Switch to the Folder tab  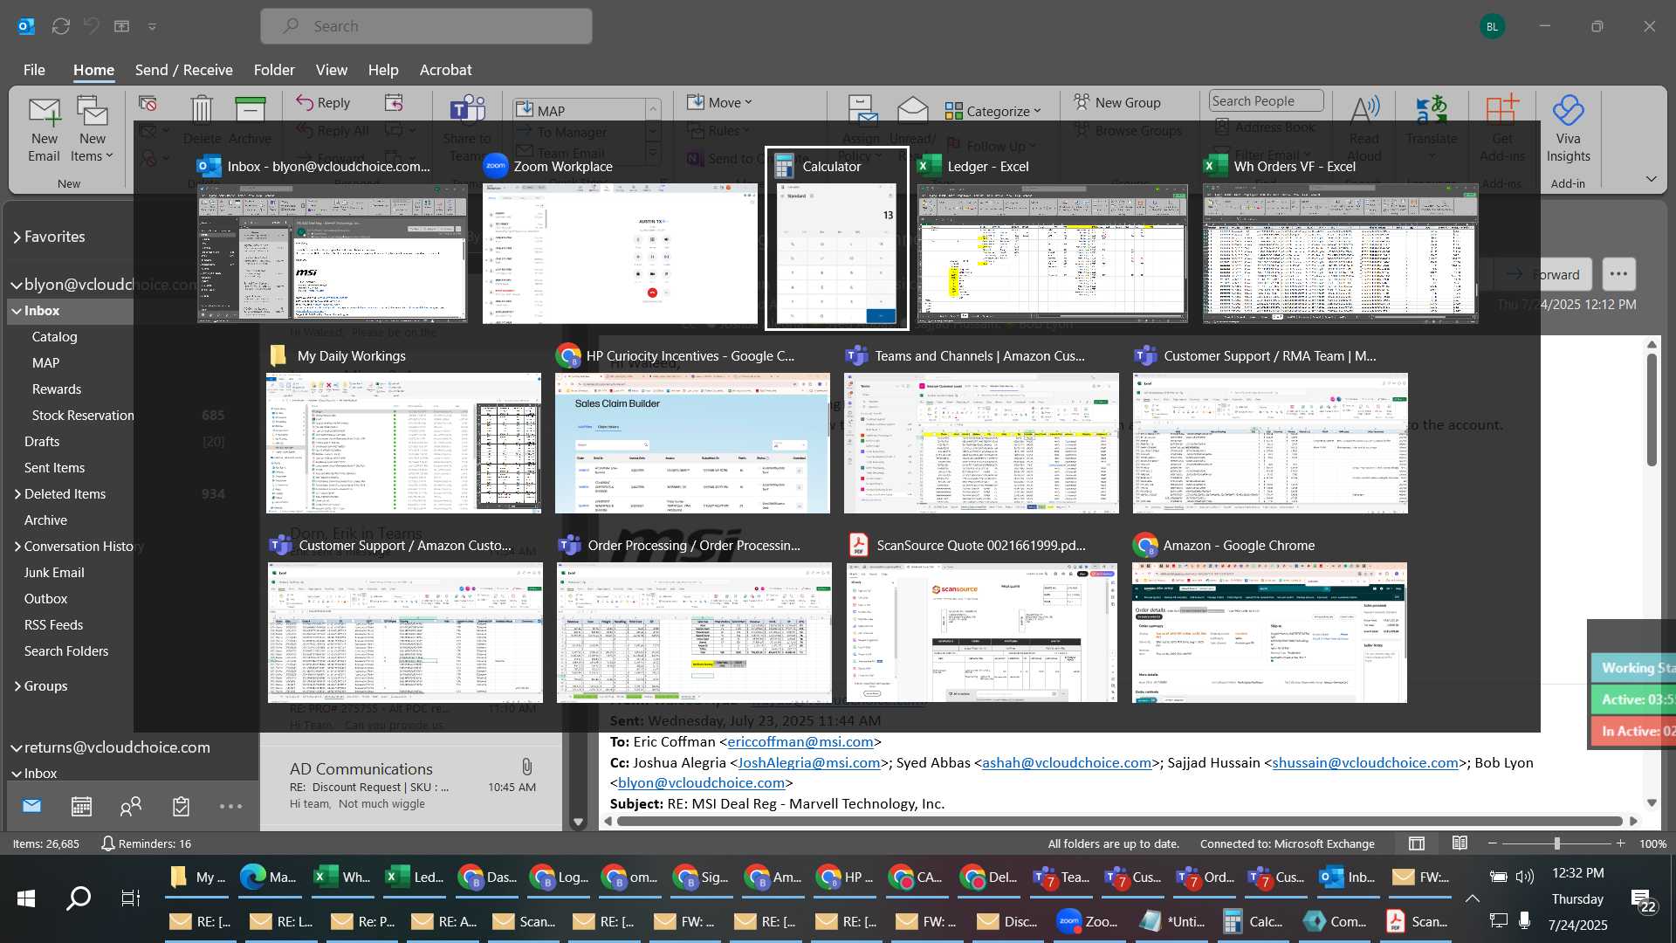click(274, 70)
